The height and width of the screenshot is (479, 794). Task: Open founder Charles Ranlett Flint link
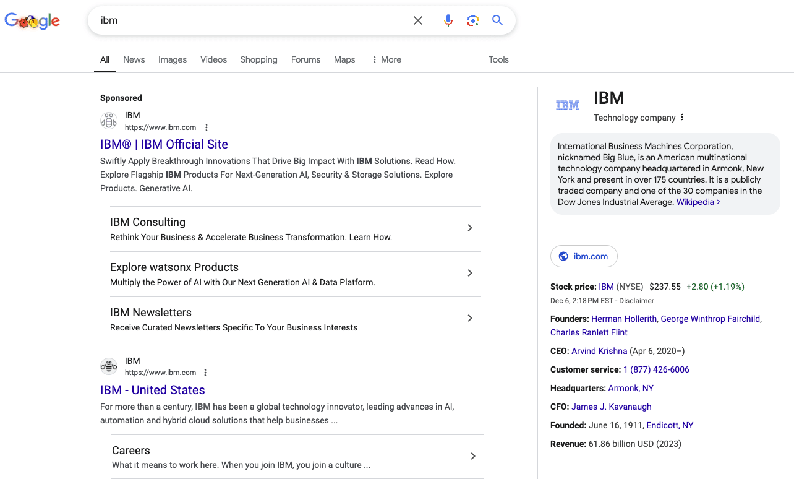point(589,332)
